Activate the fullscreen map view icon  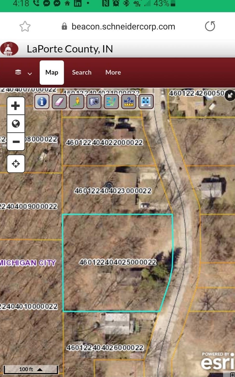pos(146,102)
